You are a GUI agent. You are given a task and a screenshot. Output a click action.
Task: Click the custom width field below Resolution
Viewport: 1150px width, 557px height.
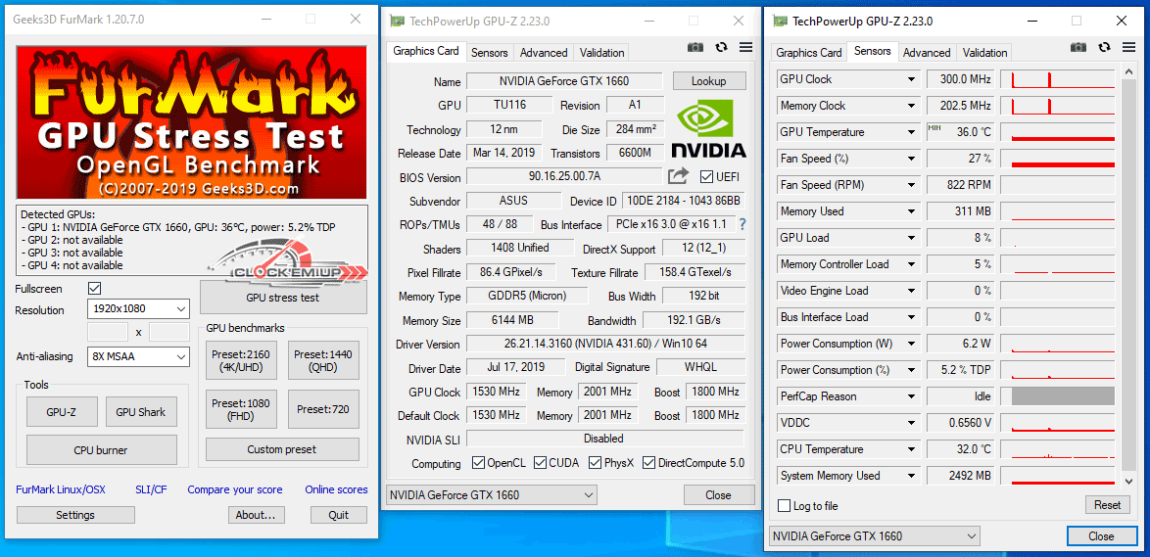108,333
